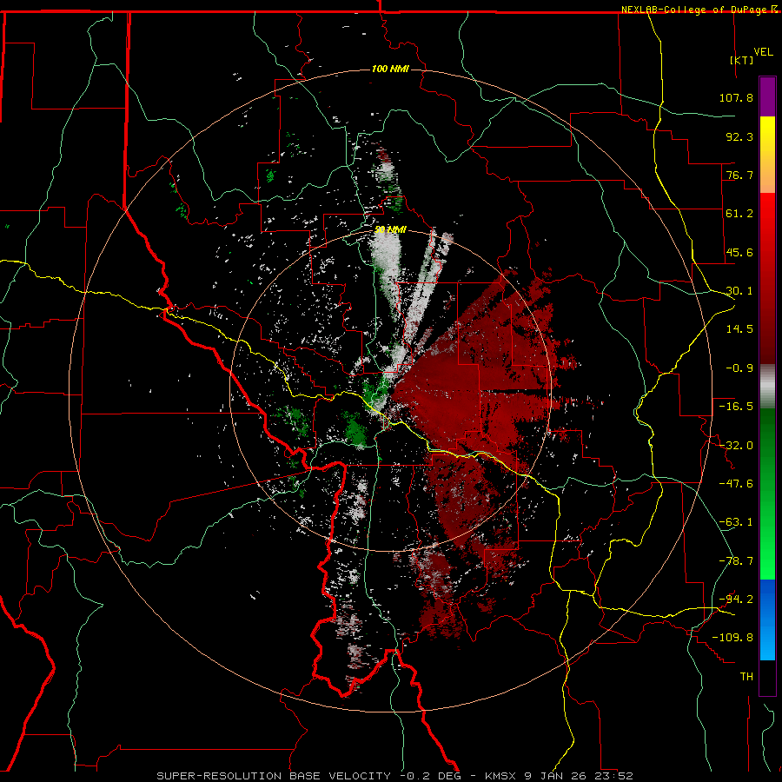Pick the yellow-orange segment of color bar
The image size is (782, 782).
(x=767, y=155)
